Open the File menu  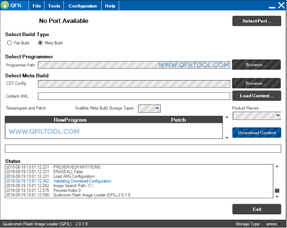[x=37, y=6]
